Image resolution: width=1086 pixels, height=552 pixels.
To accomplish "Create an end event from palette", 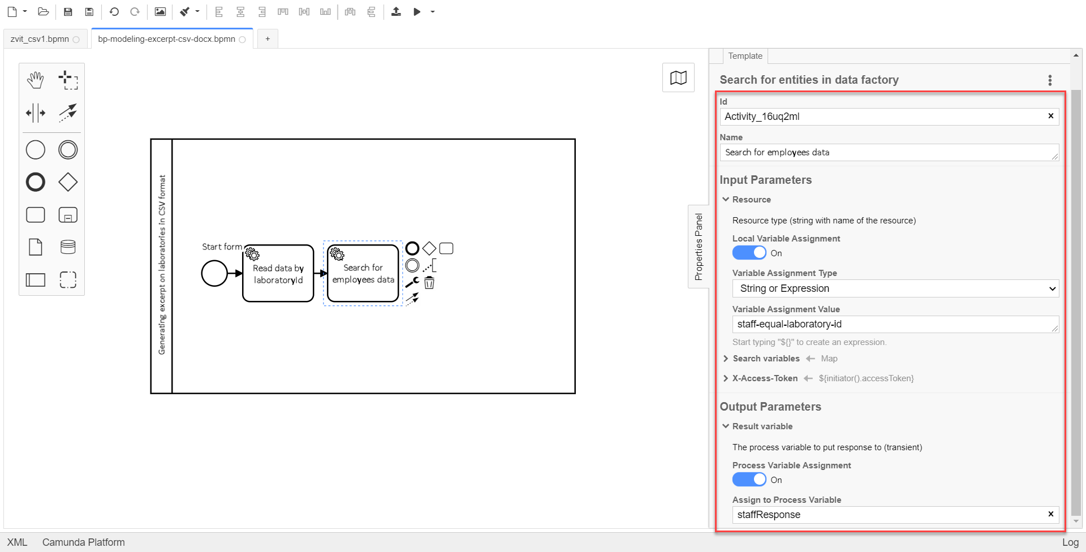I will 36,182.
